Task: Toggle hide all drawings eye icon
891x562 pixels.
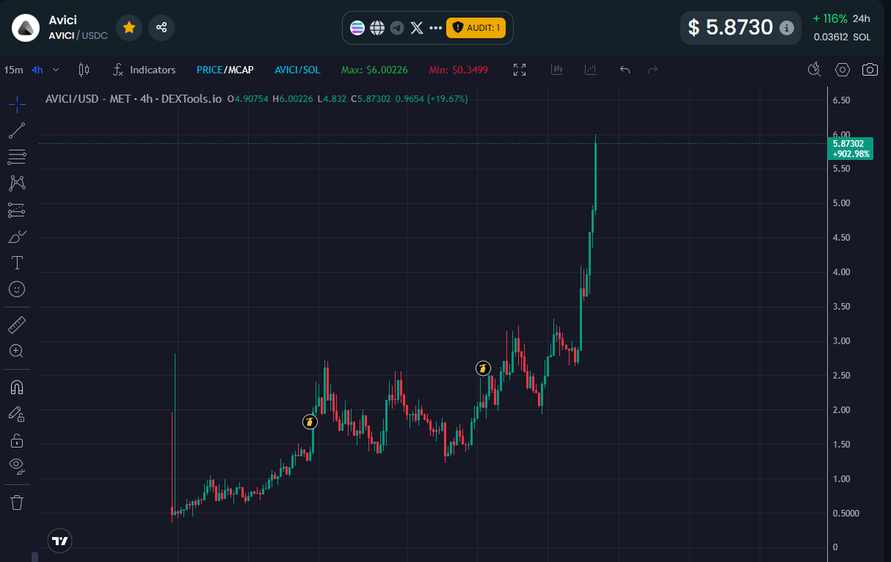Action: click(x=17, y=466)
